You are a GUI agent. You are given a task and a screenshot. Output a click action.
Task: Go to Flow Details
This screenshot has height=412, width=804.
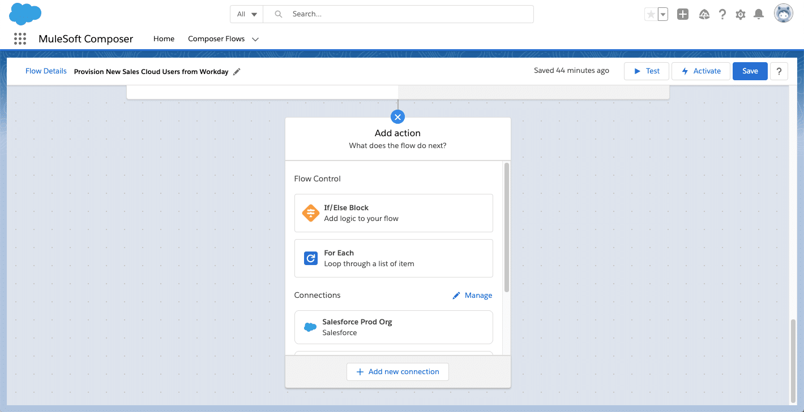tap(46, 71)
